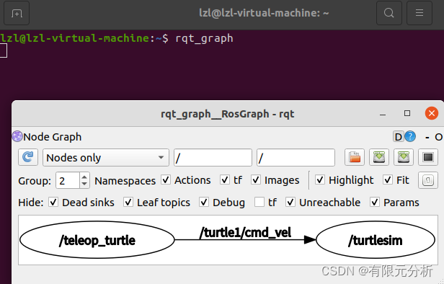The image size is (444, 284).
Task: Open terminal search icon
Action: [x=388, y=13]
